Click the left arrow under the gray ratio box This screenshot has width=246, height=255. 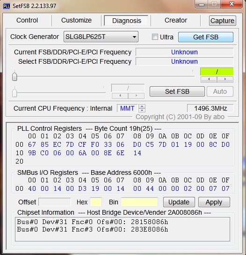coord(120,96)
